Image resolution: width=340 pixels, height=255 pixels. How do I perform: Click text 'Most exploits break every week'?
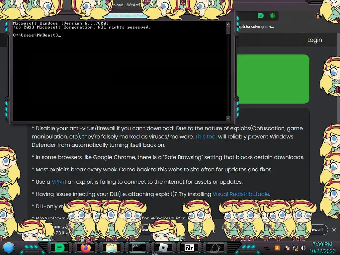click(x=77, y=169)
